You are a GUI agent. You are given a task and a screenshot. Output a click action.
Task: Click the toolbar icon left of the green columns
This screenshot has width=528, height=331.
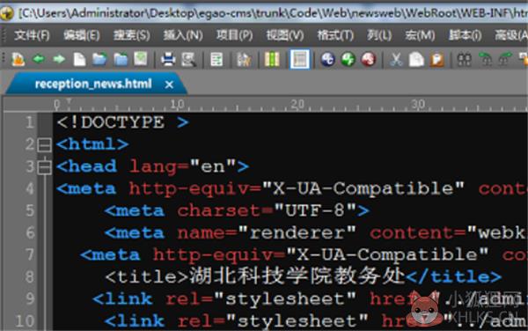[x=244, y=60]
